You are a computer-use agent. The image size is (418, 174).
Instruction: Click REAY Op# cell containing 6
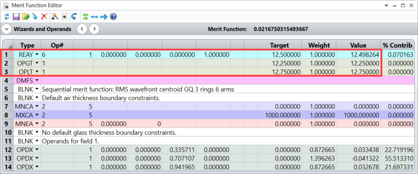point(57,55)
